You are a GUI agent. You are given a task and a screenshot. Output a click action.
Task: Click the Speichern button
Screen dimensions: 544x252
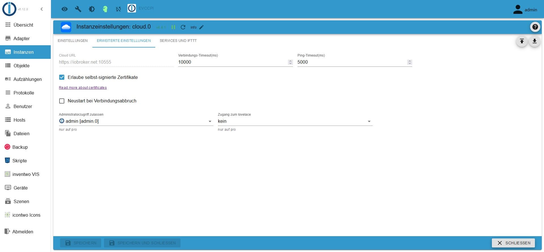(x=80, y=243)
